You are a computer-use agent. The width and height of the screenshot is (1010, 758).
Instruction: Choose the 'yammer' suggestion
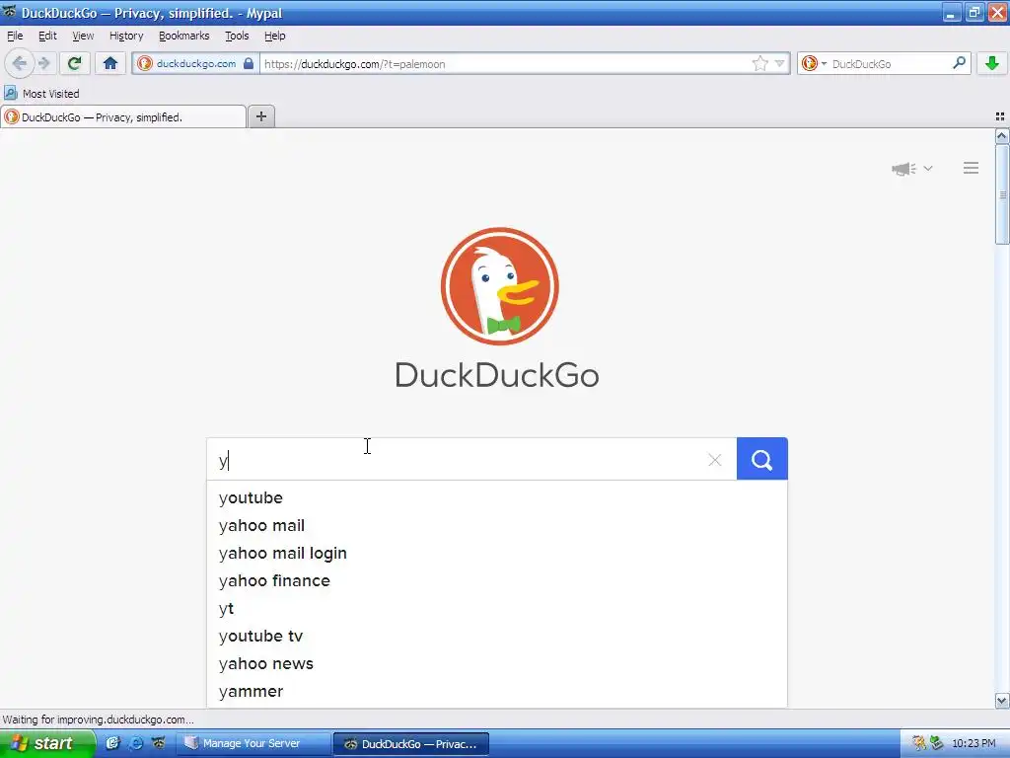tap(497, 692)
